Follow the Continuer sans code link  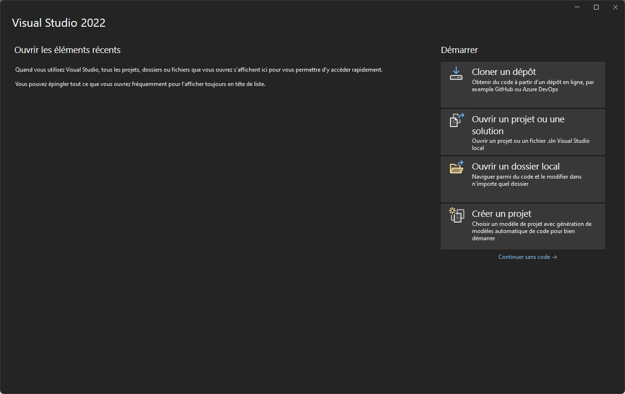[527, 257]
